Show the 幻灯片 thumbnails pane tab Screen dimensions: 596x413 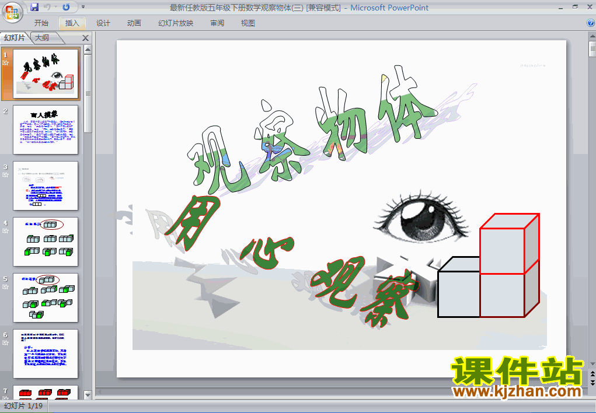[15, 37]
